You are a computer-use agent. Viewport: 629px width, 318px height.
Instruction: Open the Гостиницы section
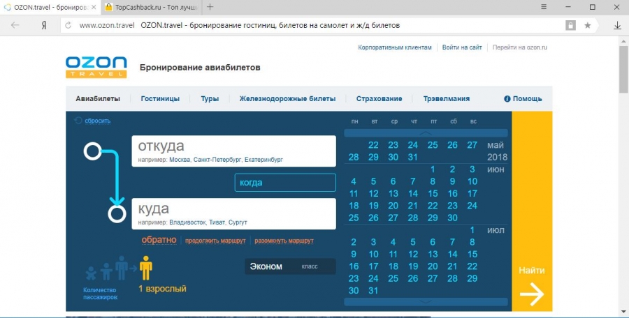tap(160, 98)
